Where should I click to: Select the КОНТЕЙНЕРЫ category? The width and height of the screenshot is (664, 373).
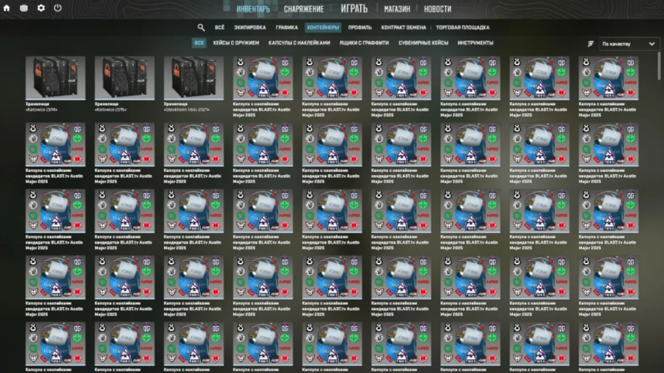pyautogui.click(x=323, y=27)
